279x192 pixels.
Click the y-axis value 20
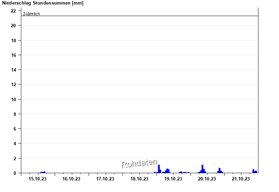tap(13, 25)
